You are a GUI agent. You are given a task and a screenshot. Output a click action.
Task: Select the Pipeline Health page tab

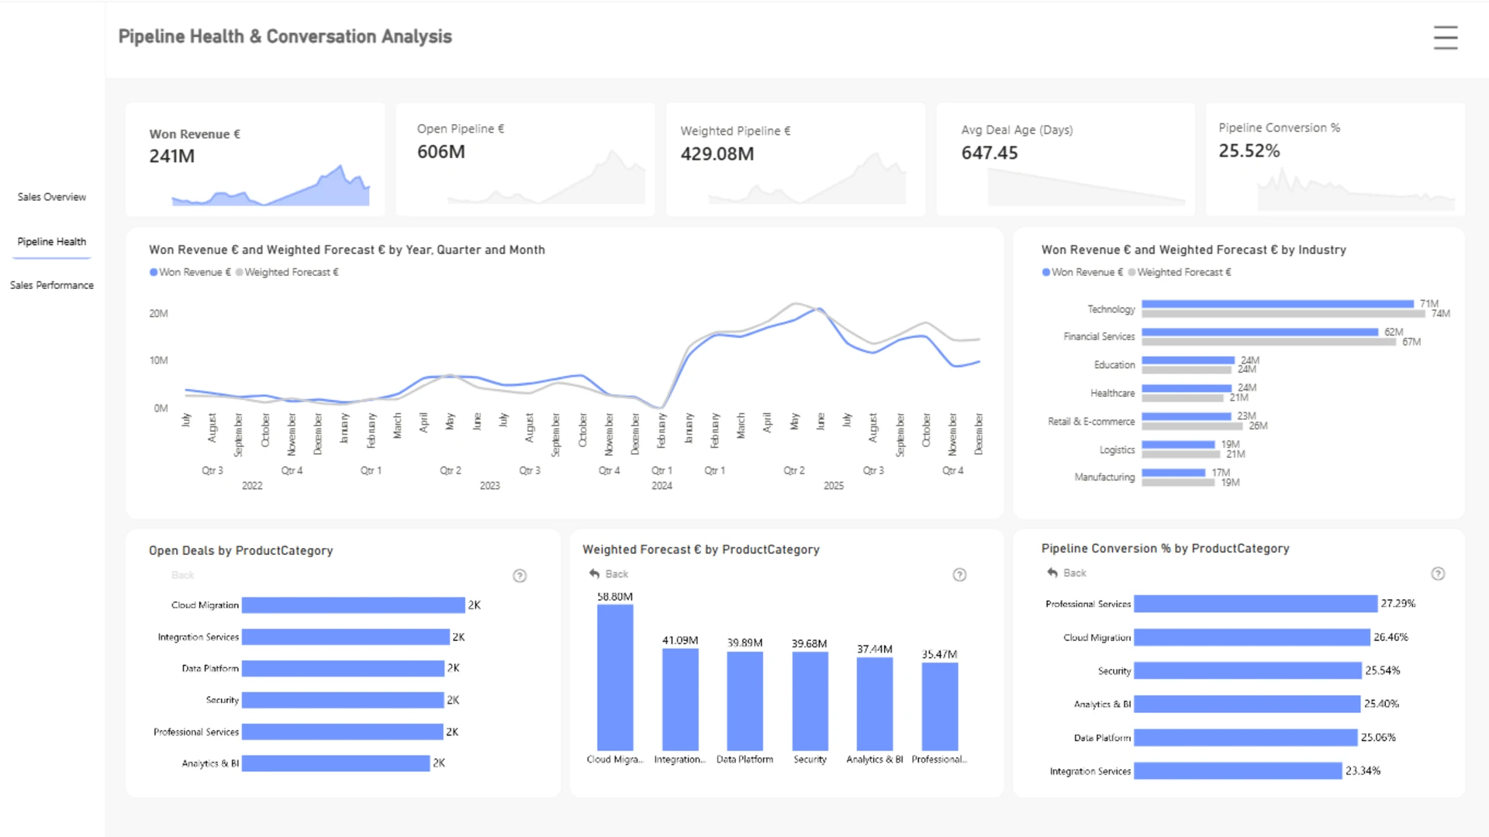52,242
